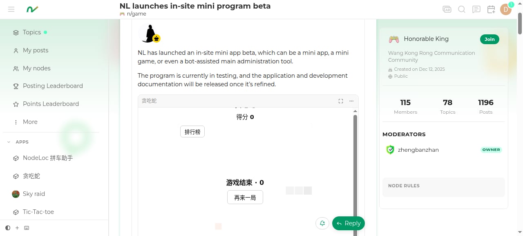Viewport: 523px width, 236px height.
Task: Click the 游戏结束 · 0 game over text
Action: [x=245, y=182]
